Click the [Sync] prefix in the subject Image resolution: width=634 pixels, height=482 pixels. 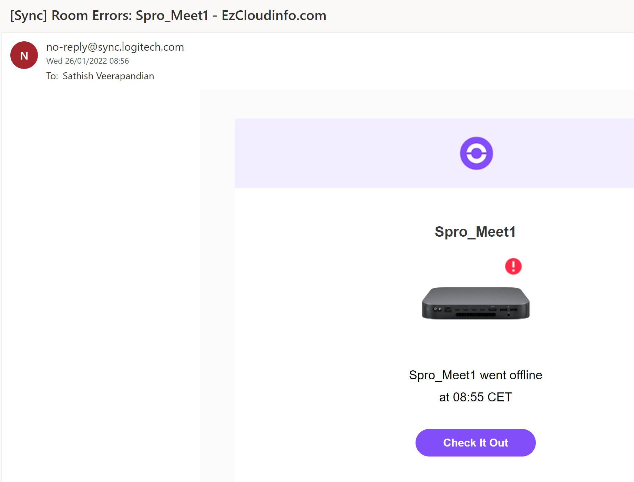coord(29,16)
